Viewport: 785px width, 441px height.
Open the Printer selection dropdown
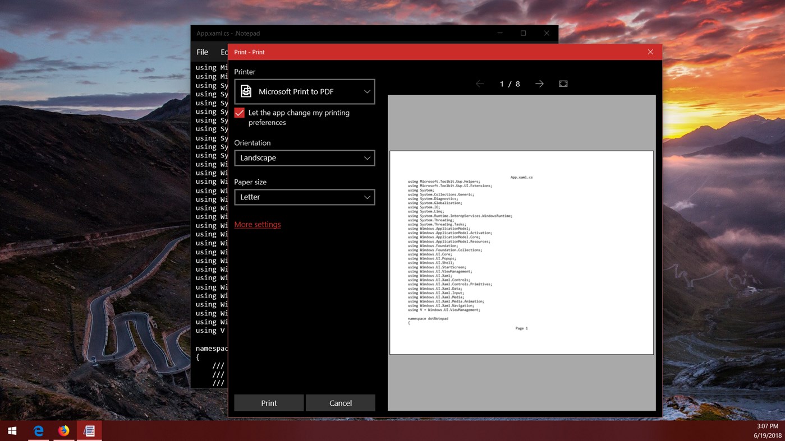pyautogui.click(x=305, y=91)
